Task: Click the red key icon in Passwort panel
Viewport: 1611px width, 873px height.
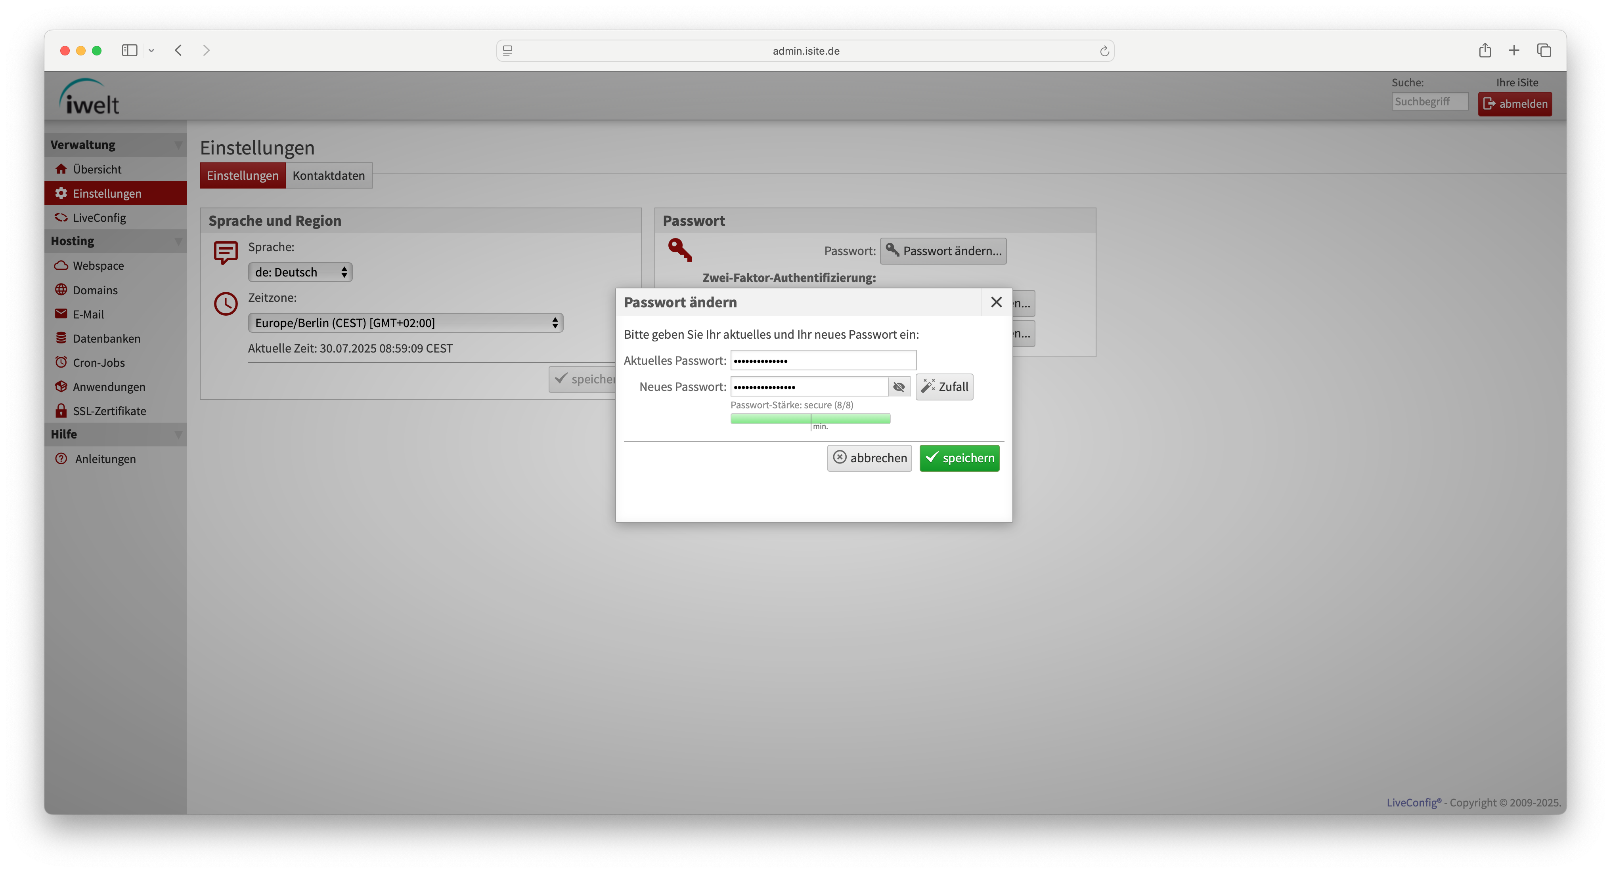Action: 680,250
